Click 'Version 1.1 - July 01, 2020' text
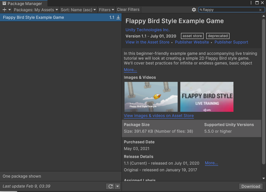Screen dimensions: 266x192 tap(151, 36)
